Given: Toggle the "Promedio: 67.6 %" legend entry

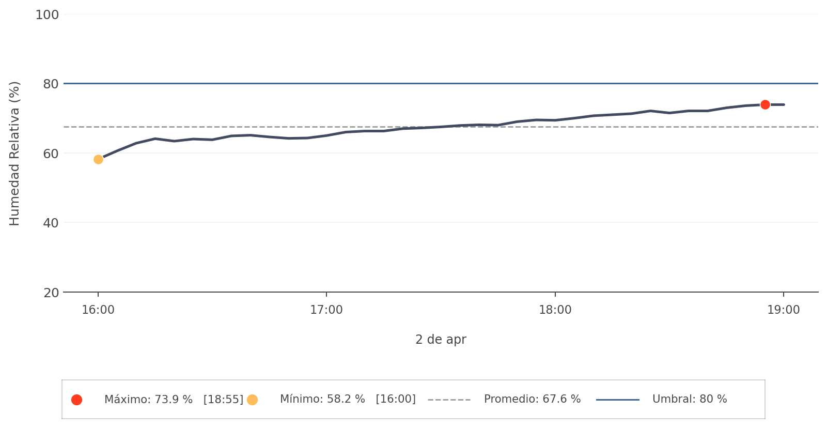Looking at the screenshot, I should pyautogui.click(x=532, y=400).
